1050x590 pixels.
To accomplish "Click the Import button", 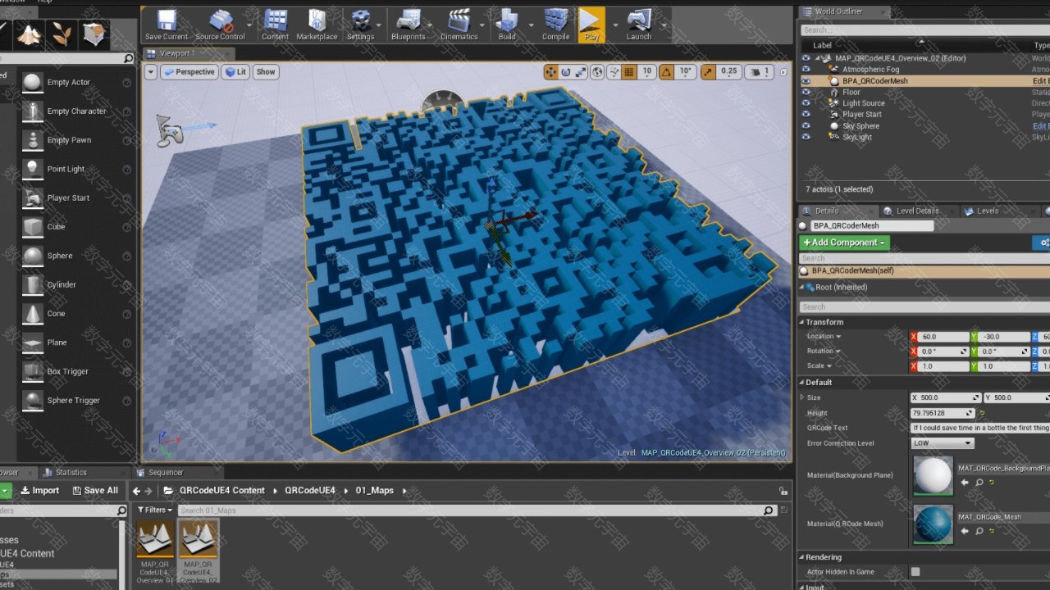I will click(39, 491).
